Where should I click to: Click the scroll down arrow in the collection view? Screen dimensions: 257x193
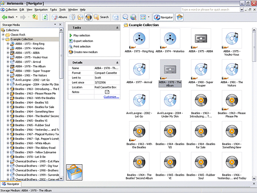tap(254, 178)
